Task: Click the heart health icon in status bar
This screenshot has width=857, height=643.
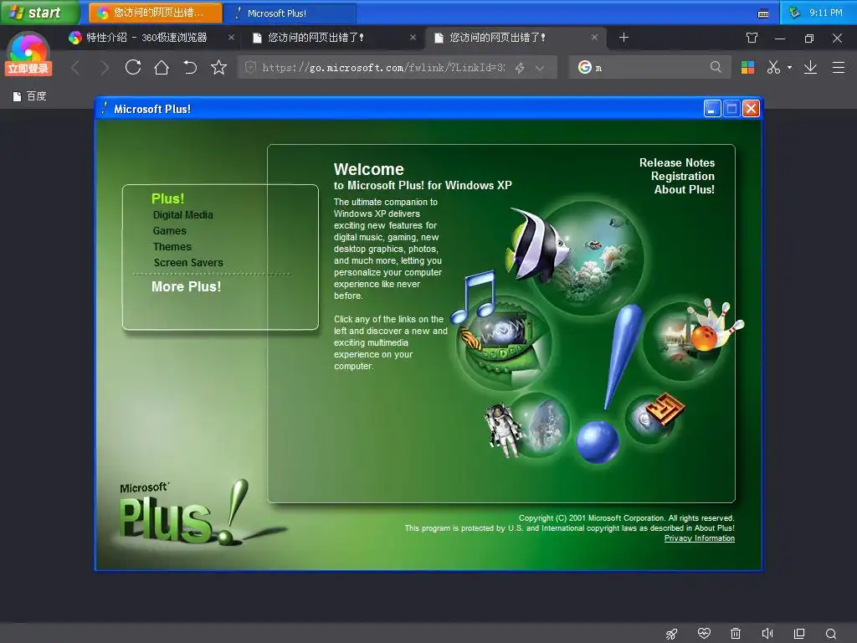Action: 704,633
